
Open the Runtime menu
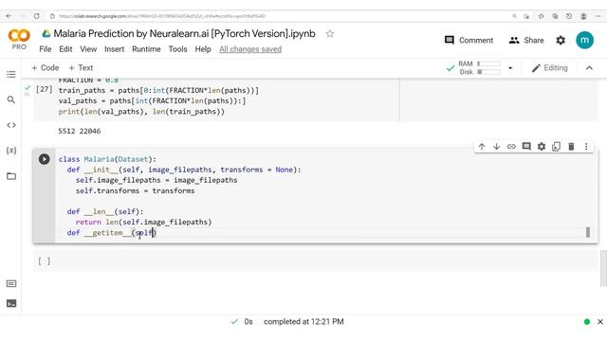tap(146, 49)
